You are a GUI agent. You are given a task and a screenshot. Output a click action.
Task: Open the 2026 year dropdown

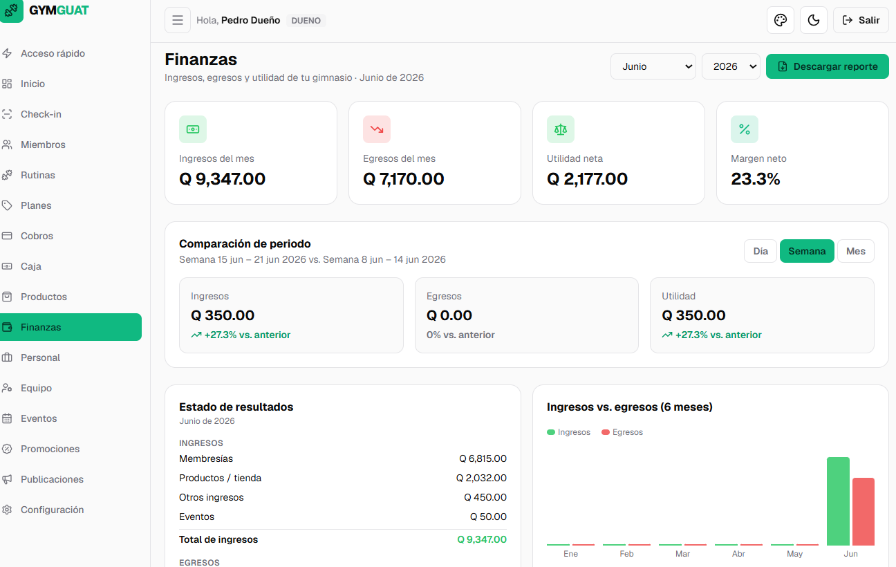(x=731, y=66)
